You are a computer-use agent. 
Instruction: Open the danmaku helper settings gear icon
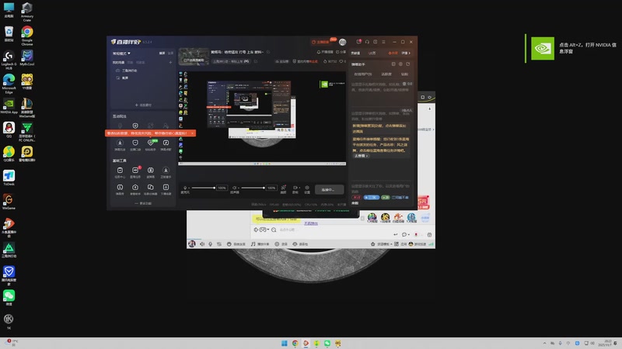click(x=400, y=64)
